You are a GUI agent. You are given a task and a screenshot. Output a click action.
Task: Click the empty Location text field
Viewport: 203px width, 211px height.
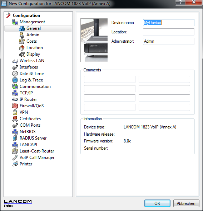tap(169, 32)
